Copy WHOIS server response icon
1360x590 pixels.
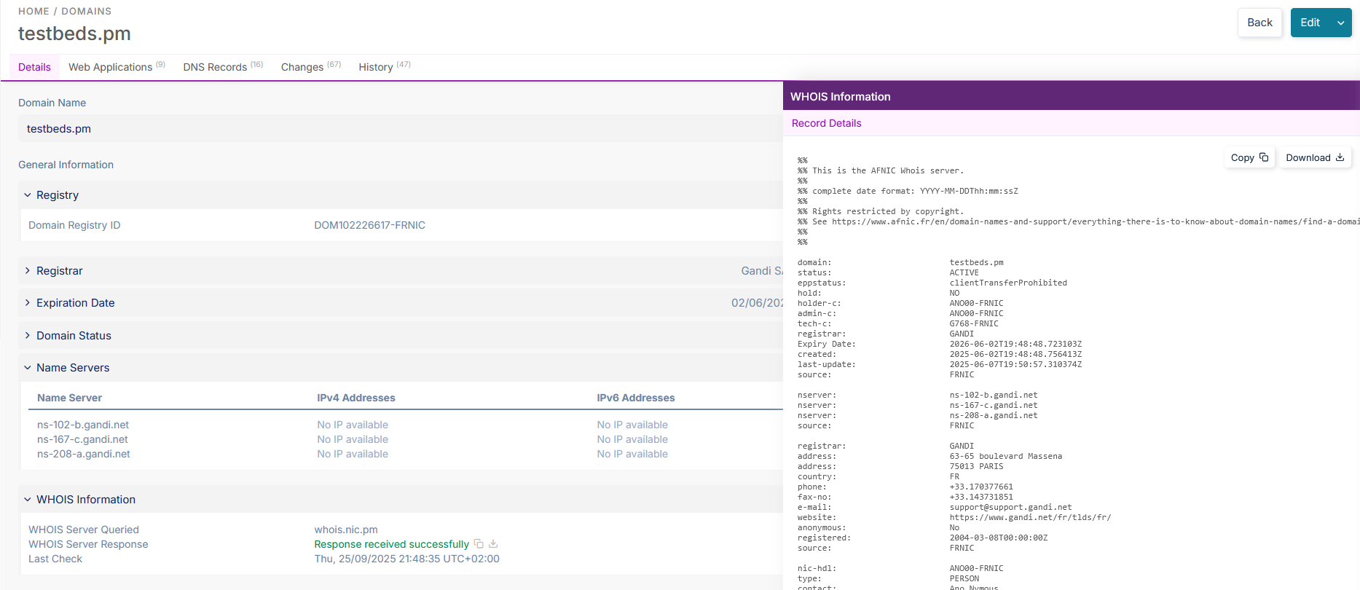pyautogui.click(x=479, y=544)
